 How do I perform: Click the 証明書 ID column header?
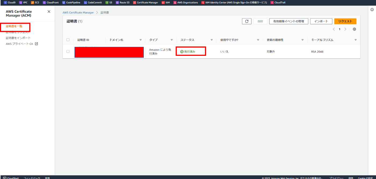coord(83,40)
